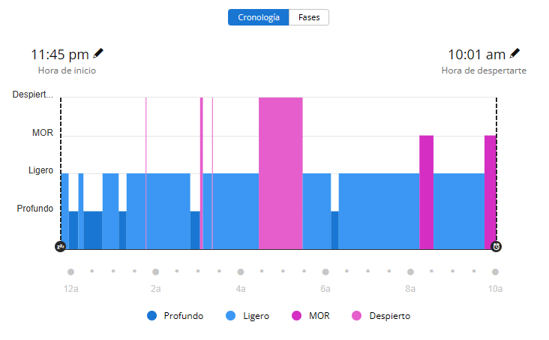This screenshot has height=340, width=549.
Task: Click the 6a timeline marker dot
Action: (x=325, y=272)
